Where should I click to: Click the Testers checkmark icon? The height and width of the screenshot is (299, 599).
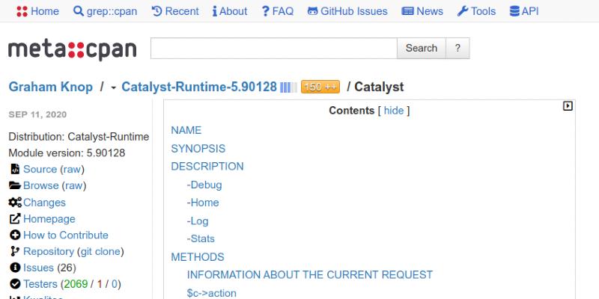(15, 284)
